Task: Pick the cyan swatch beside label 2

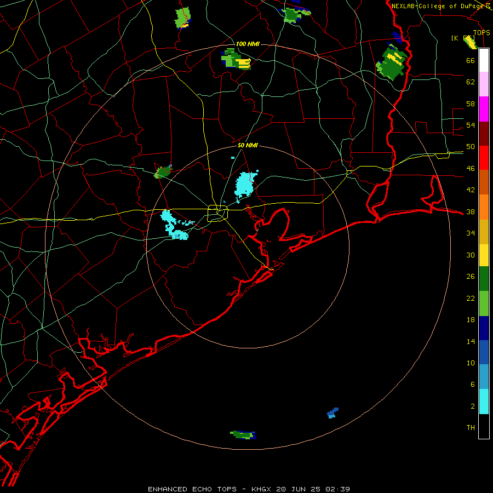Action: (x=484, y=402)
